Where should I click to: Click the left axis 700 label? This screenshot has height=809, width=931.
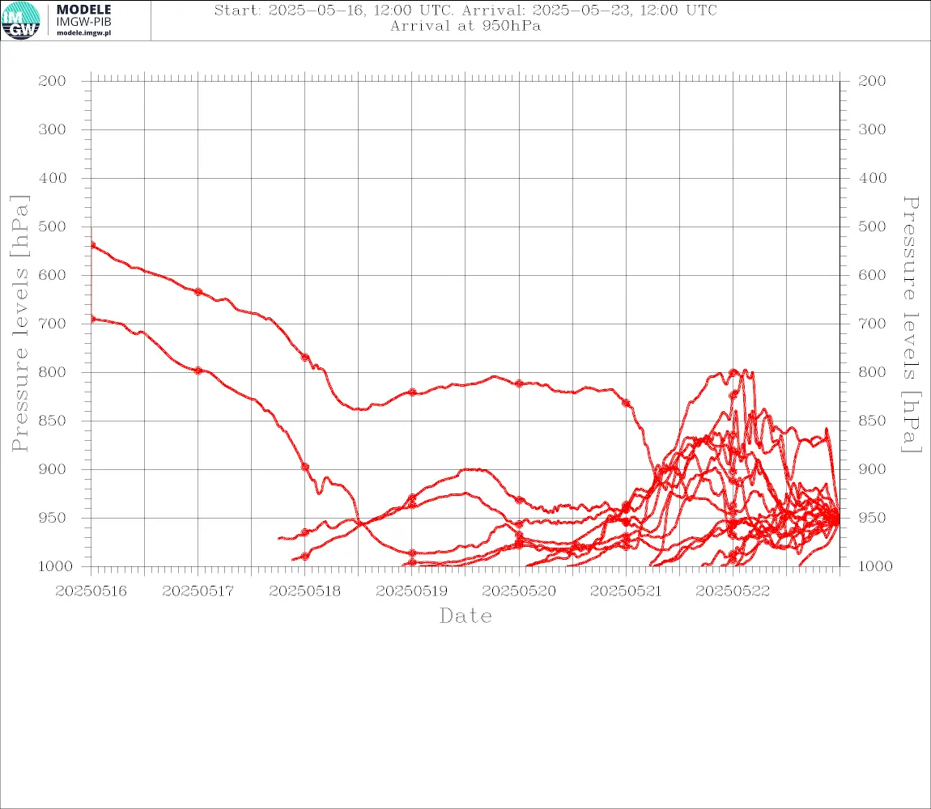click(x=53, y=324)
